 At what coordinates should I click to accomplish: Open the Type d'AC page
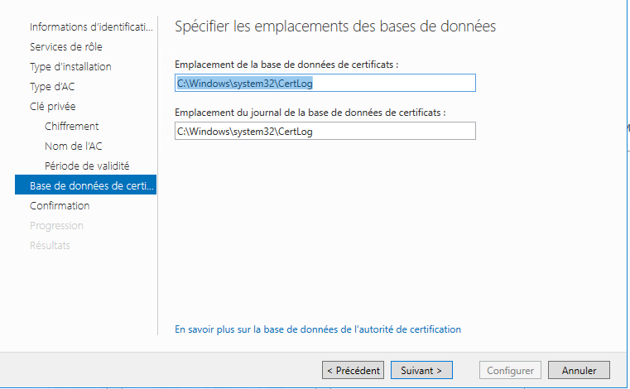point(52,86)
